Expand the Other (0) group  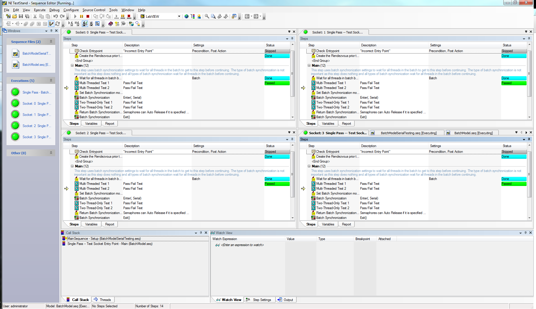[51, 153]
